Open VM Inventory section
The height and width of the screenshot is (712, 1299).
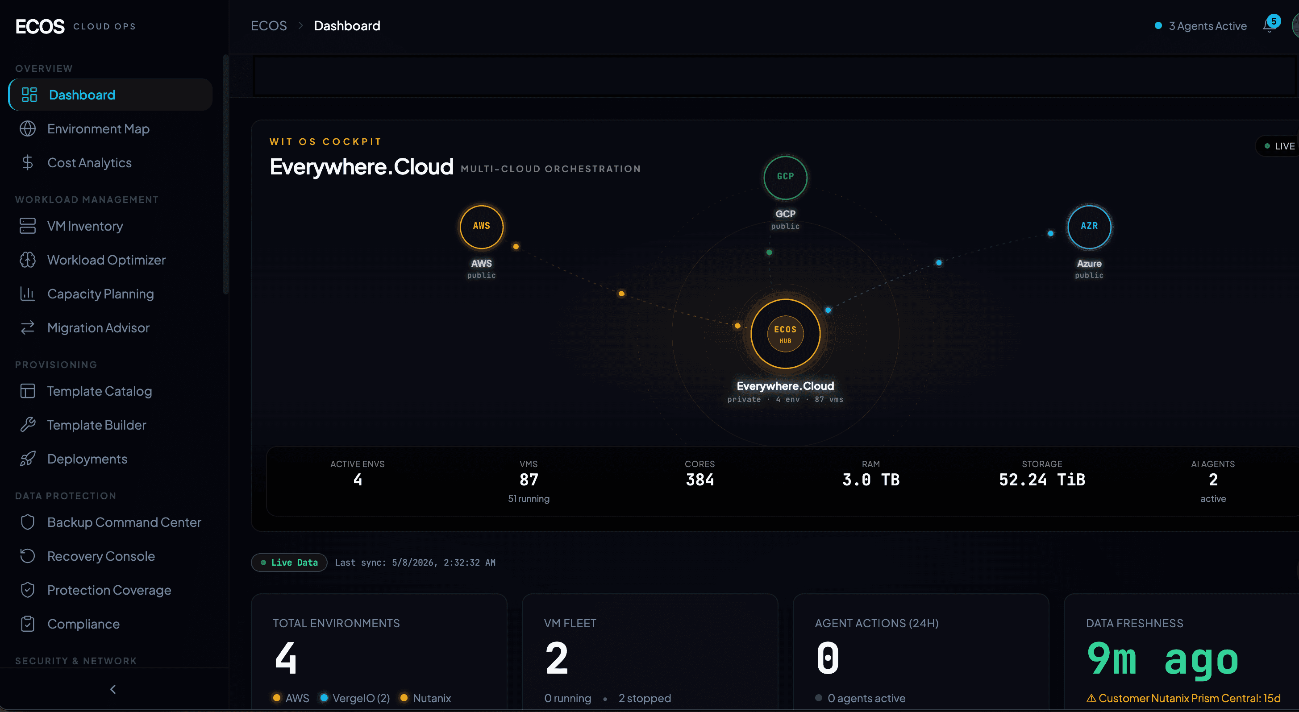tap(110, 226)
